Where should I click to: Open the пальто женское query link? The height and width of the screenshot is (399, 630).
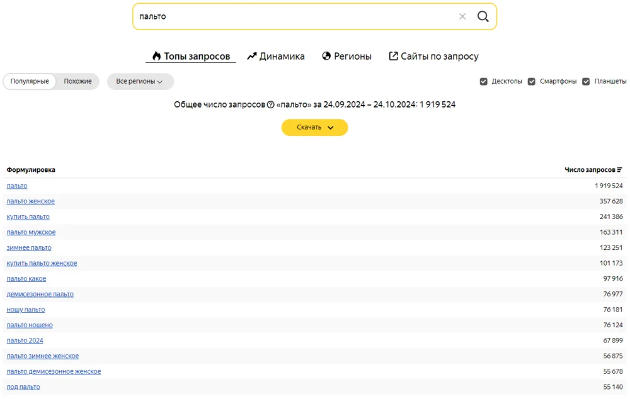31,201
